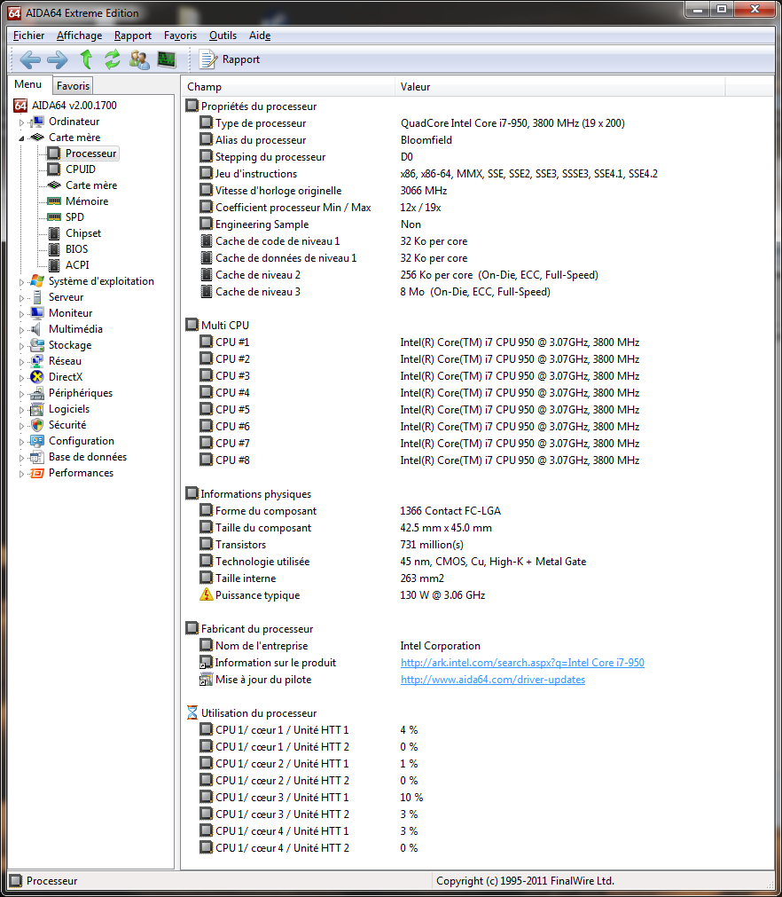
Task: Expand the Multimédia tree node
Action: [x=21, y=329]
